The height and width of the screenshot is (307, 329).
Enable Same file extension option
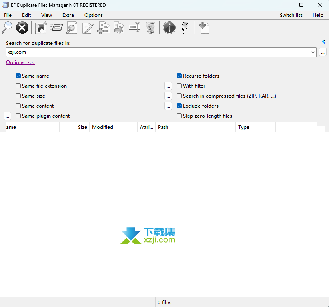pyautogui.click(x=18, y=86)
